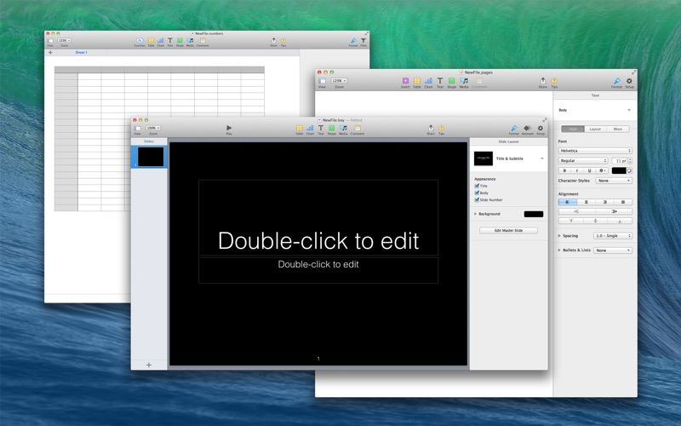
Task: Open Keynote zoom level dropdown
Action: point(153,129)
